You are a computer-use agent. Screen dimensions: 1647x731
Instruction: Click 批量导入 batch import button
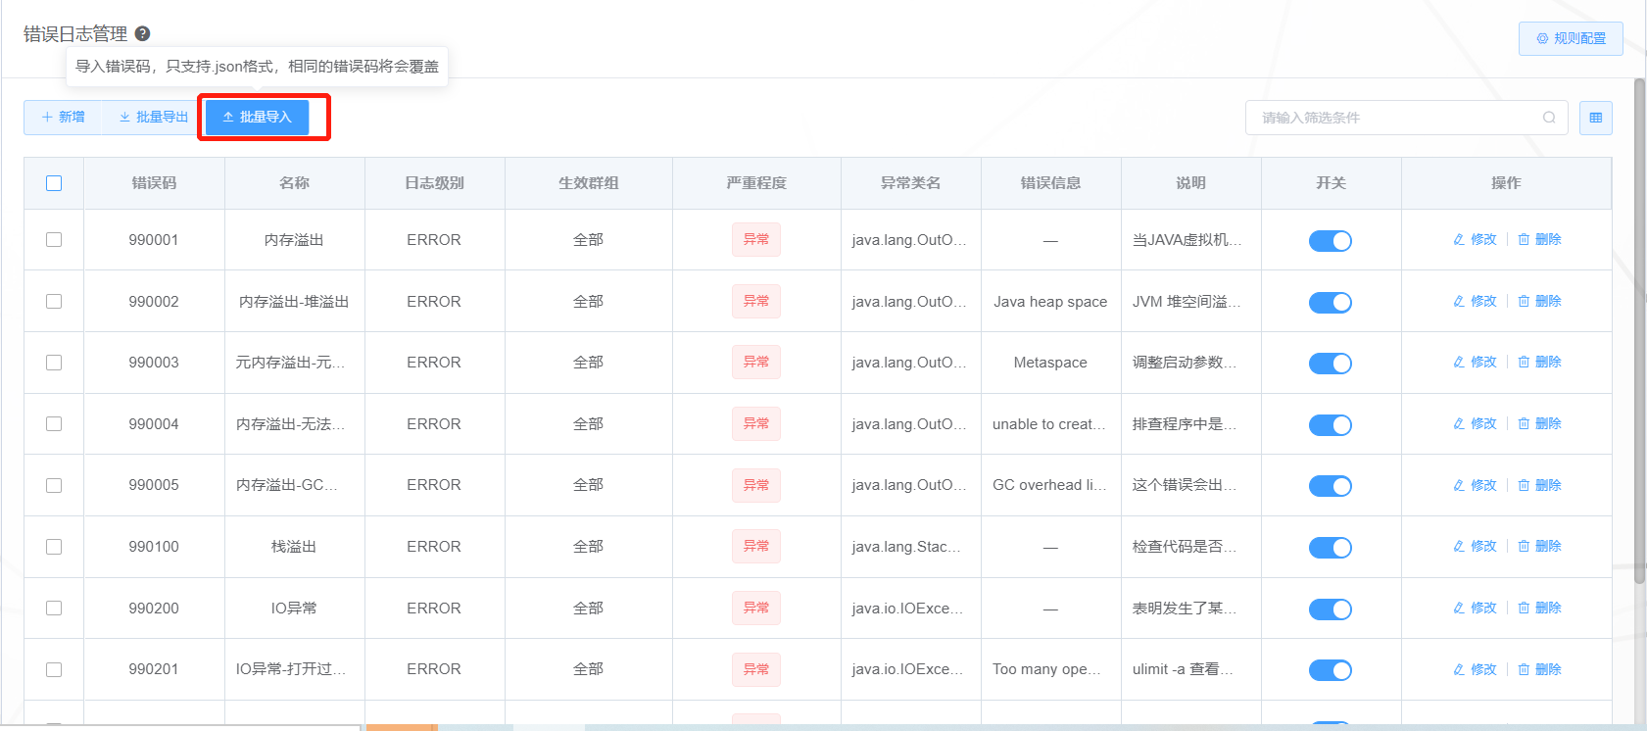coord(257,117)
